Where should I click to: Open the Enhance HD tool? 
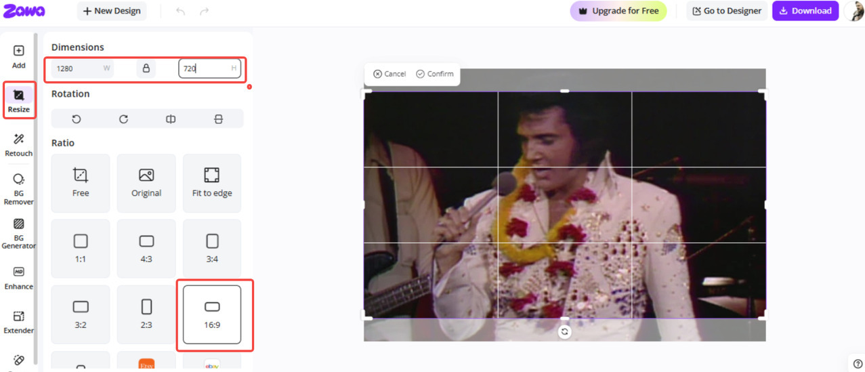pos(19,278)
